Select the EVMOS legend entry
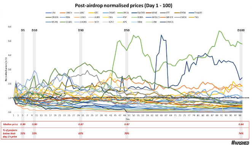 pyautogui.click(x=167, y=22)
